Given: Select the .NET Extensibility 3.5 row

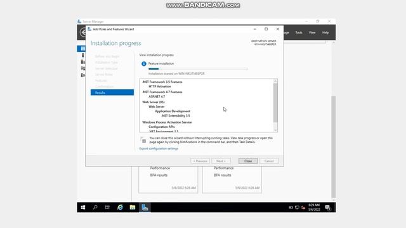Looking at the screenshot, I should [176, 116].
